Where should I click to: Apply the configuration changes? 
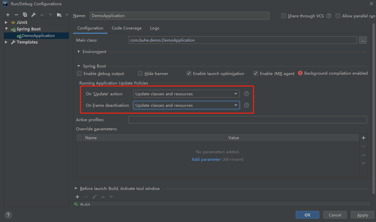coord(363,215)
